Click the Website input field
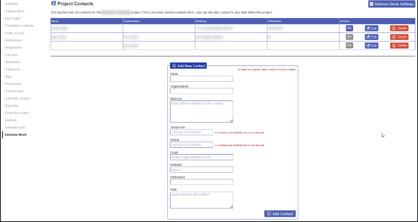 (x=202, y=169)
